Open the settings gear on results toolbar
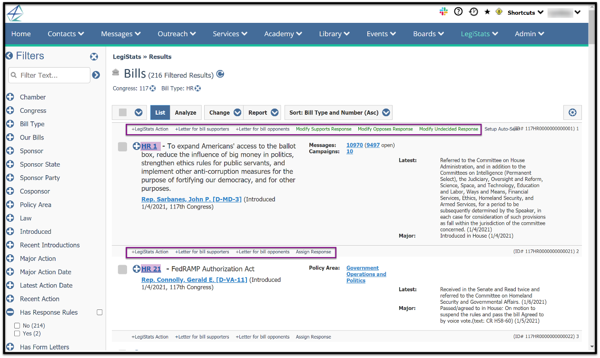The height and width of the screenshot is (358, 600). tap(572, 112)
